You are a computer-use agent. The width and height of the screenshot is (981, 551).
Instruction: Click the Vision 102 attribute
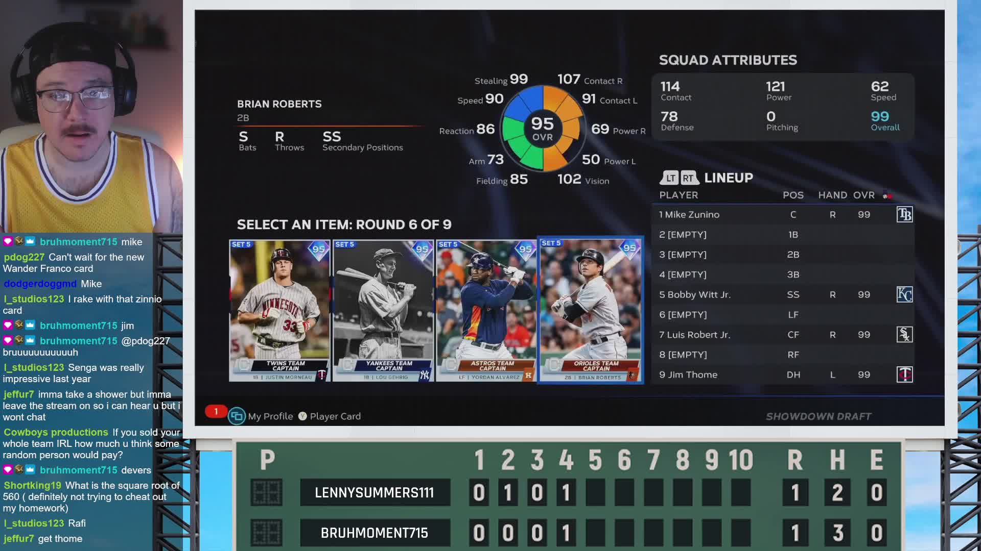583,180
